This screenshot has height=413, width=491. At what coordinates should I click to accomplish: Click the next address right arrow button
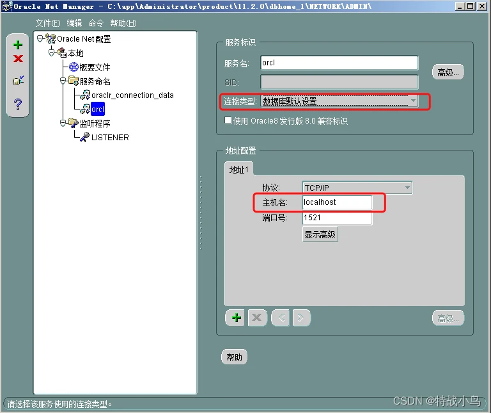point(302,318)
